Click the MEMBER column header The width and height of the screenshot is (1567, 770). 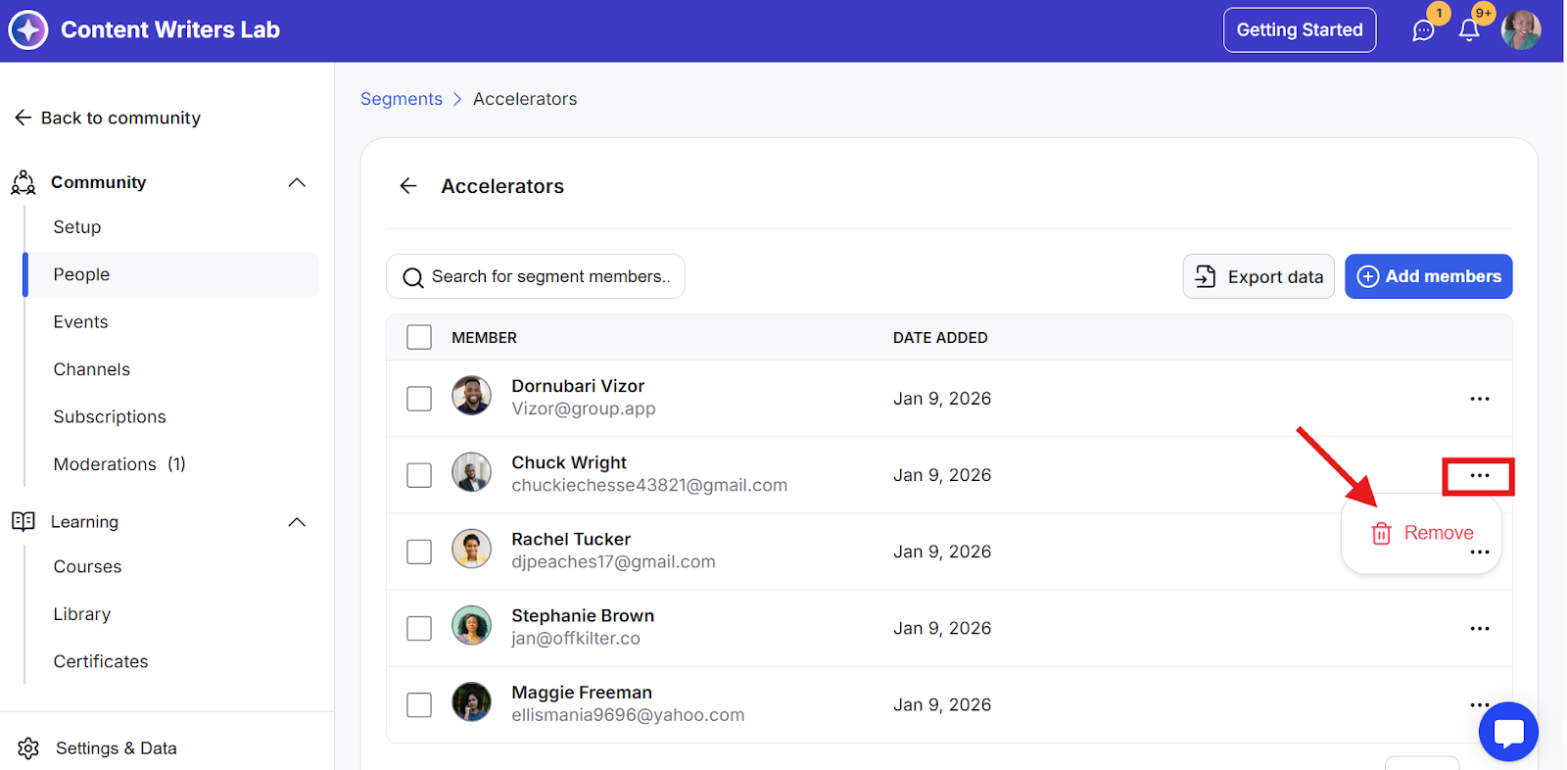point(484,338)
